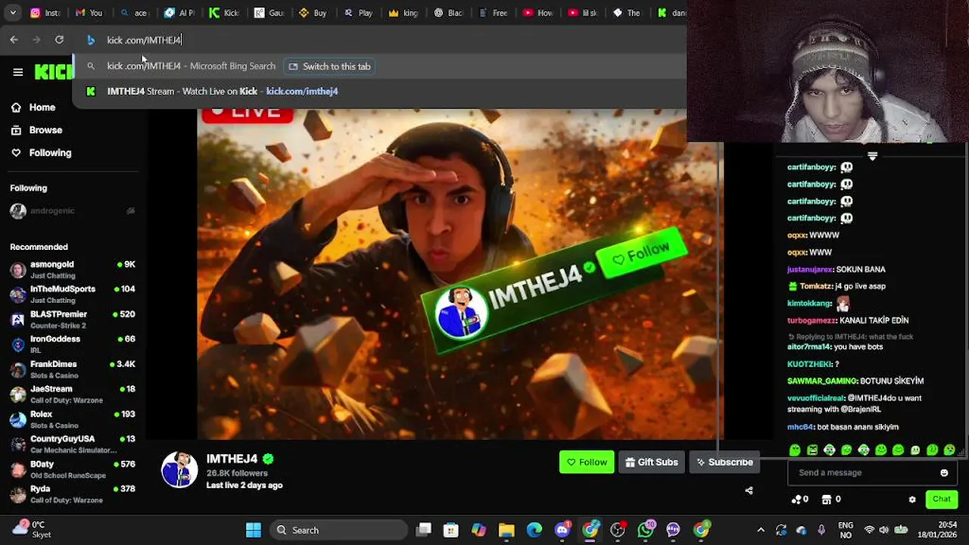
Task: Click the first green emote in quick-emote row
Action: coord(795,450)
